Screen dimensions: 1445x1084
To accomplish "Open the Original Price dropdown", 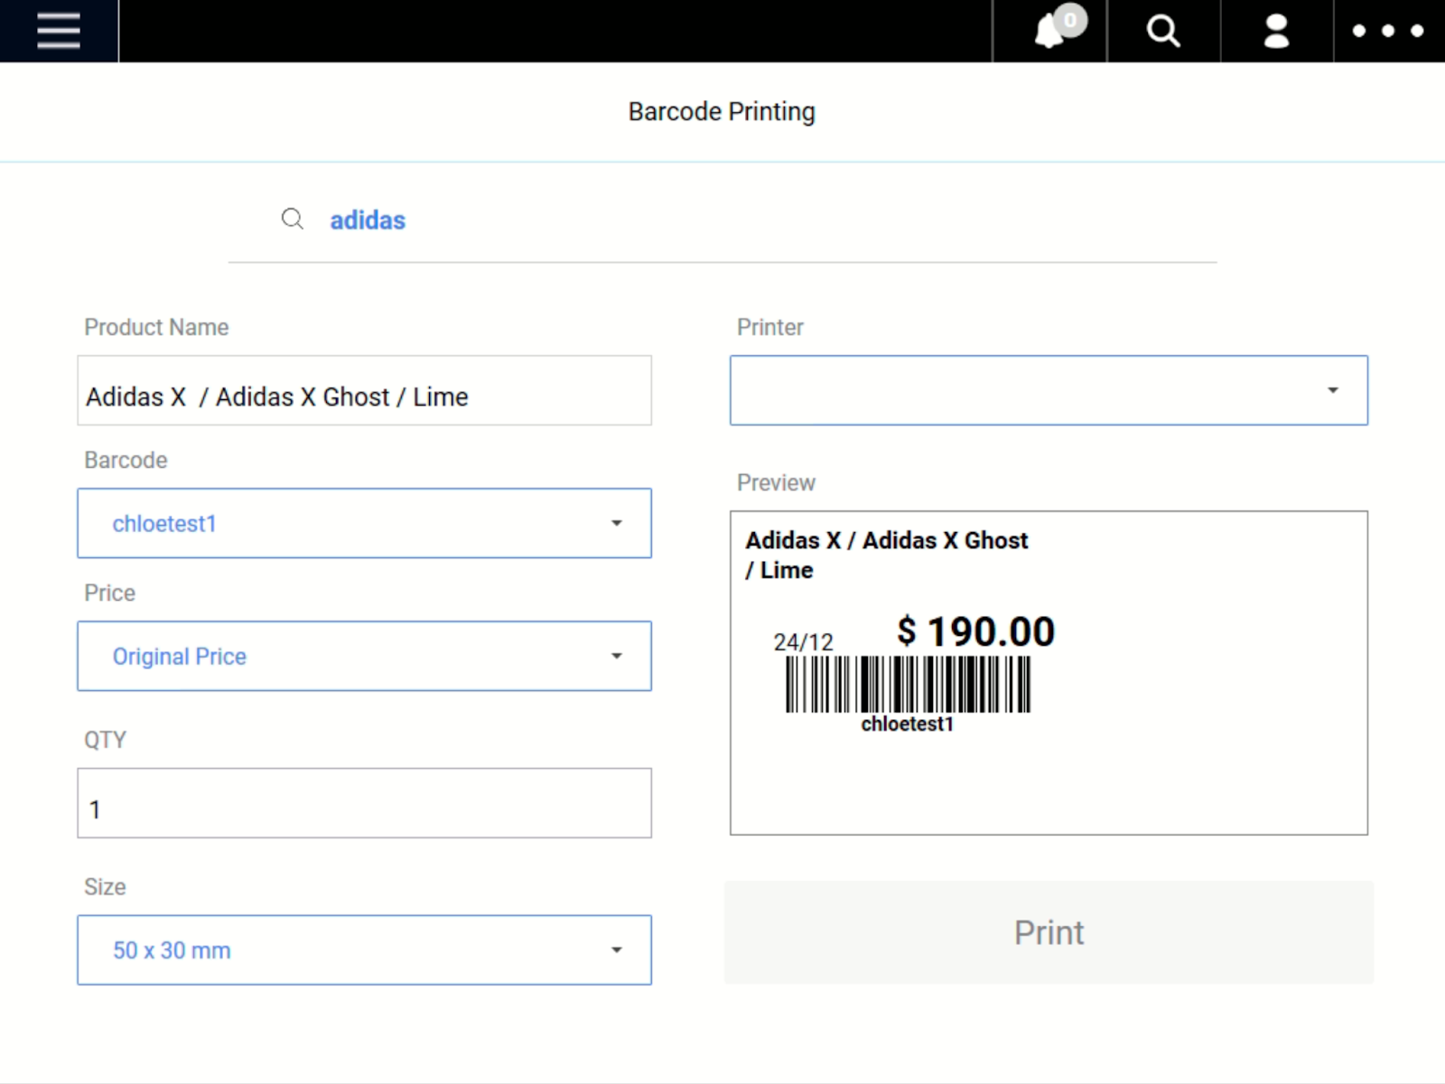I will click(364, 656).
